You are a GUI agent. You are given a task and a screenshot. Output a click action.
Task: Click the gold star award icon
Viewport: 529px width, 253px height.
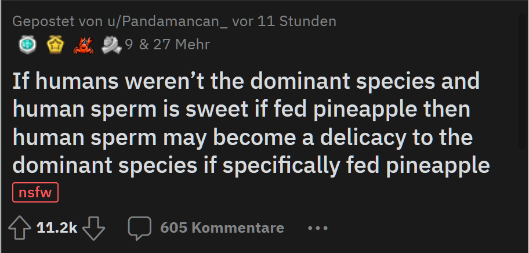(55, 44)
